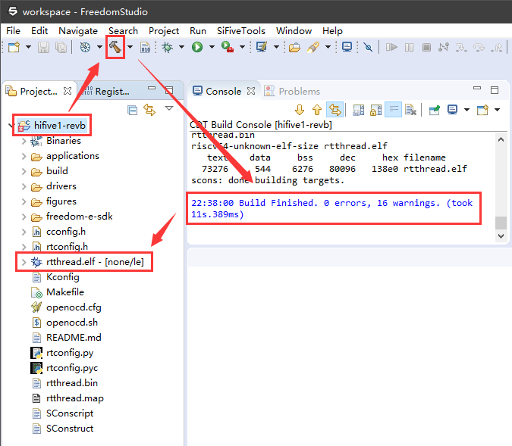Open the Navigate menu
Screen dimensions: 512x446
pyautogui.click(x=78, y=31)
